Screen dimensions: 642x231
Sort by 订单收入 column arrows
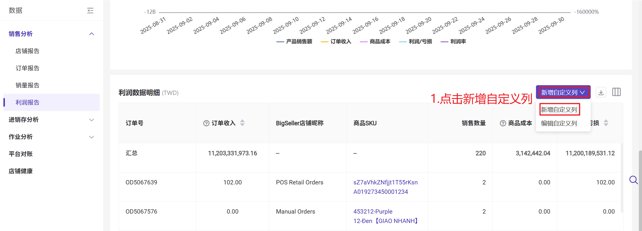coord(242,123)
